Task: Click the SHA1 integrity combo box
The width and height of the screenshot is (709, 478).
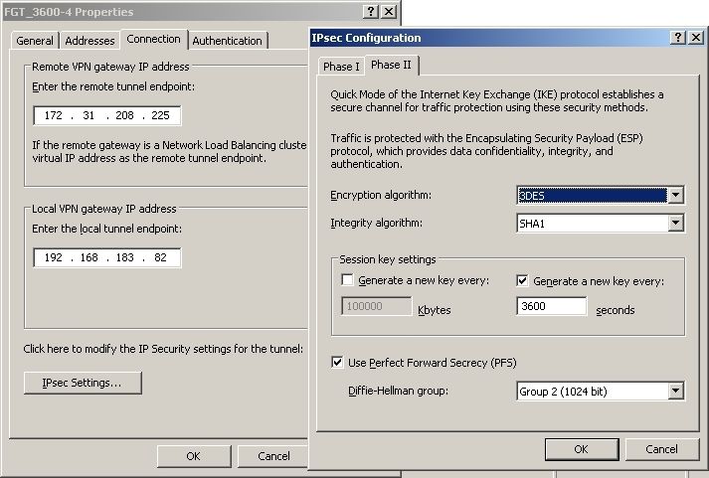Action: click(600, 223)
